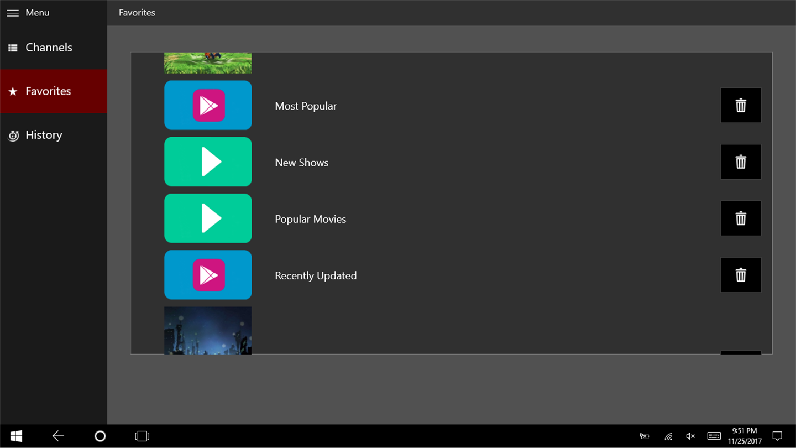Remove New Shows using trash icon
796x448 pixels.
(x=741, y=162)
